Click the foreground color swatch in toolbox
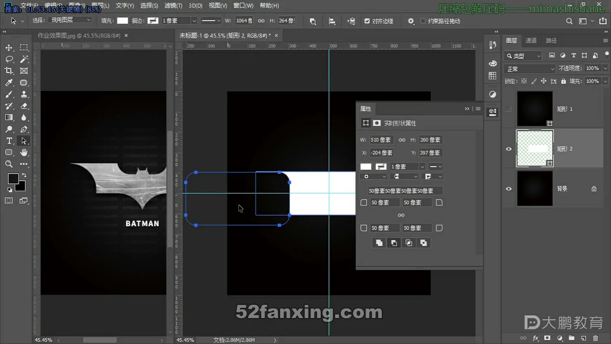Viewport: 611px width, 344px height. pyautogui.click(x=13, y=179)
